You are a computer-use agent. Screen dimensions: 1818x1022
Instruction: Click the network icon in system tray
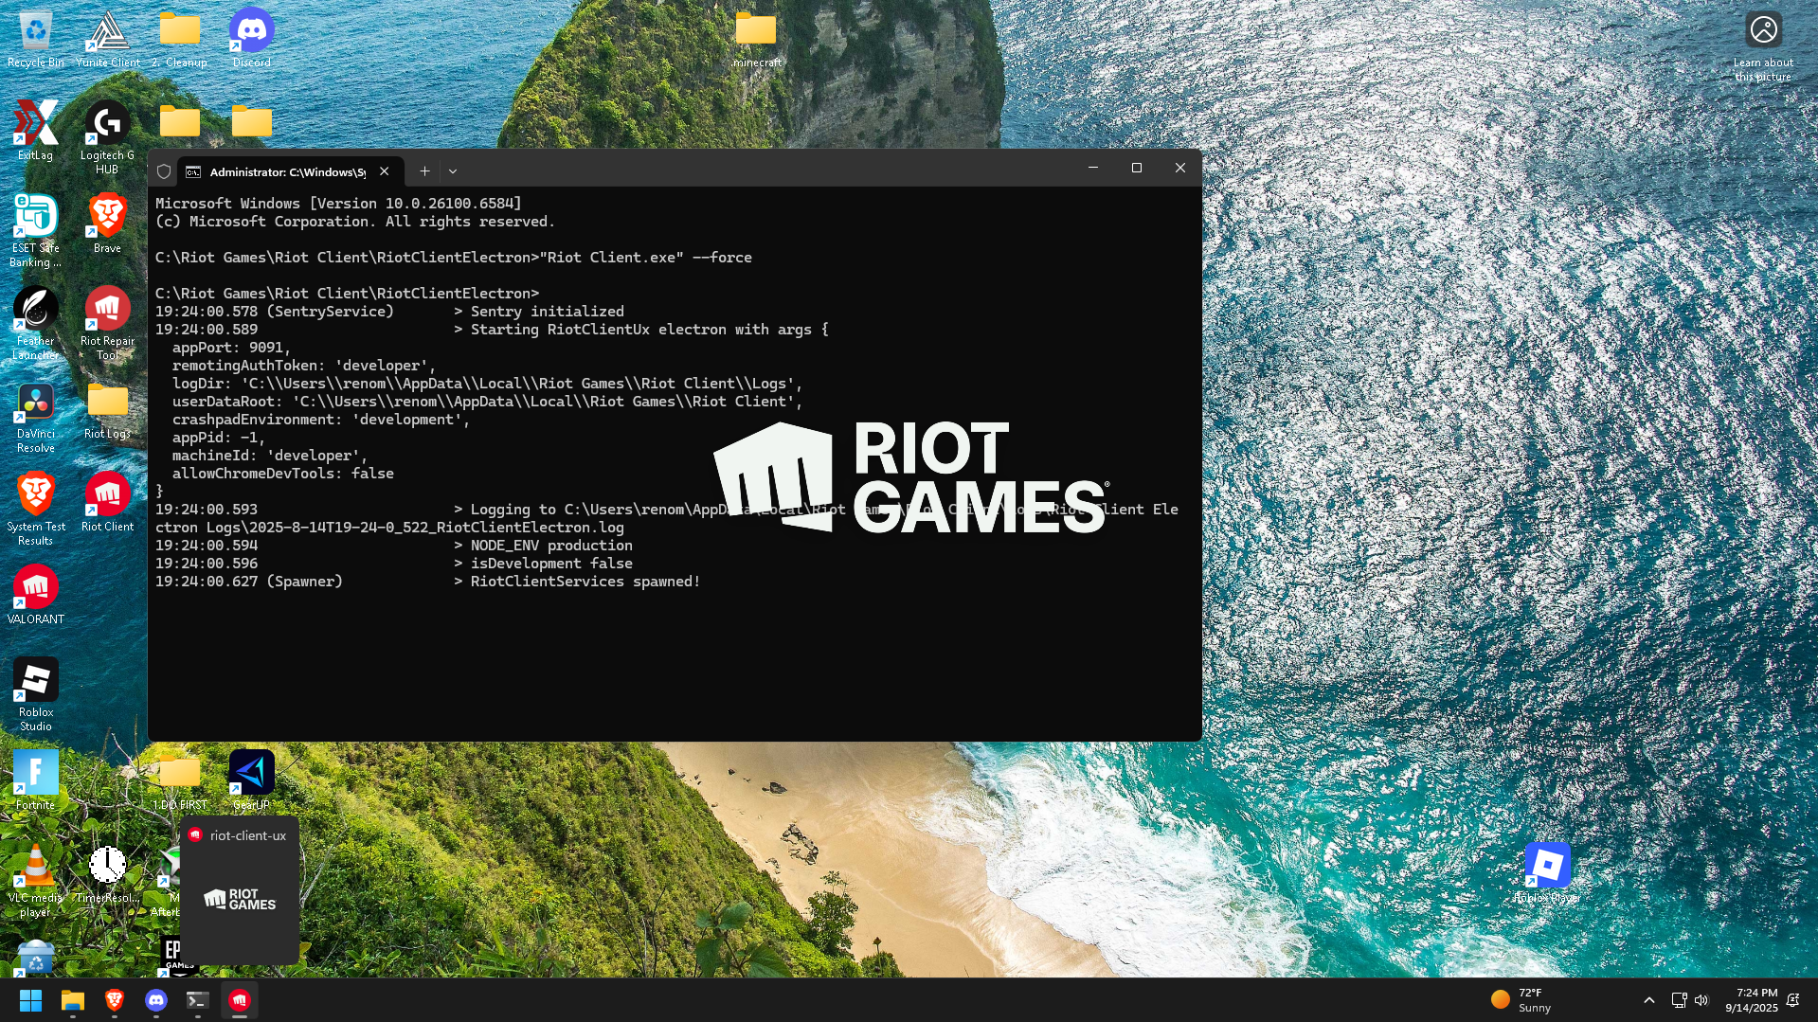(x=1679, y=1000)
